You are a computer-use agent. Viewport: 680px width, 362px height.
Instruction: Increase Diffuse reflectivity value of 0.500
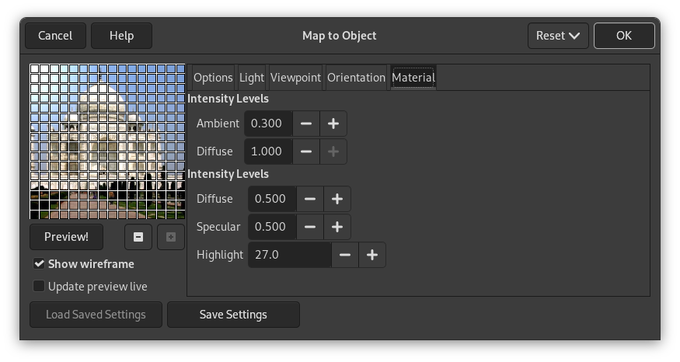pyautogui.click(x=337, y=199)
